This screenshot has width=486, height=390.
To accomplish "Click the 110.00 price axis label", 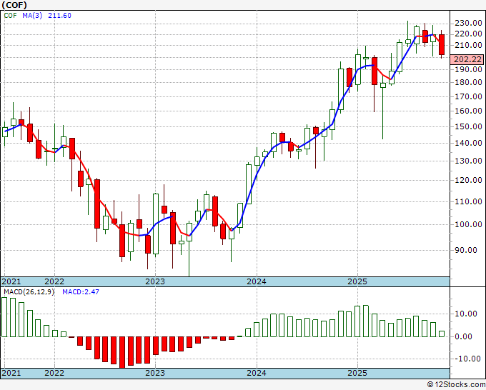I will tap(468, 201).
